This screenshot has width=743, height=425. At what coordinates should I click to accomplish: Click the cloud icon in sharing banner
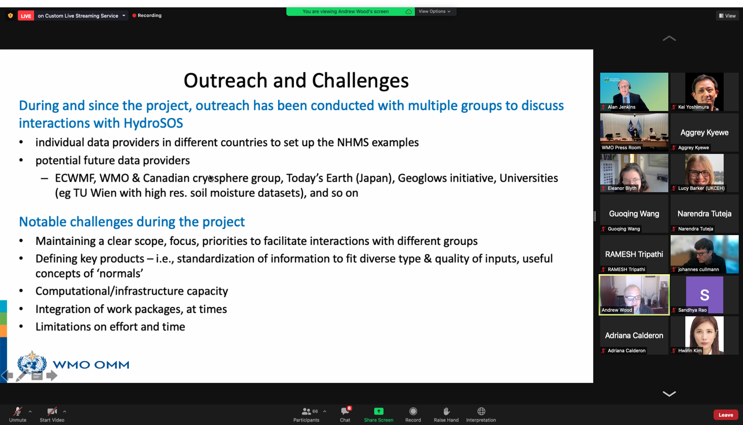click(408, 12)
